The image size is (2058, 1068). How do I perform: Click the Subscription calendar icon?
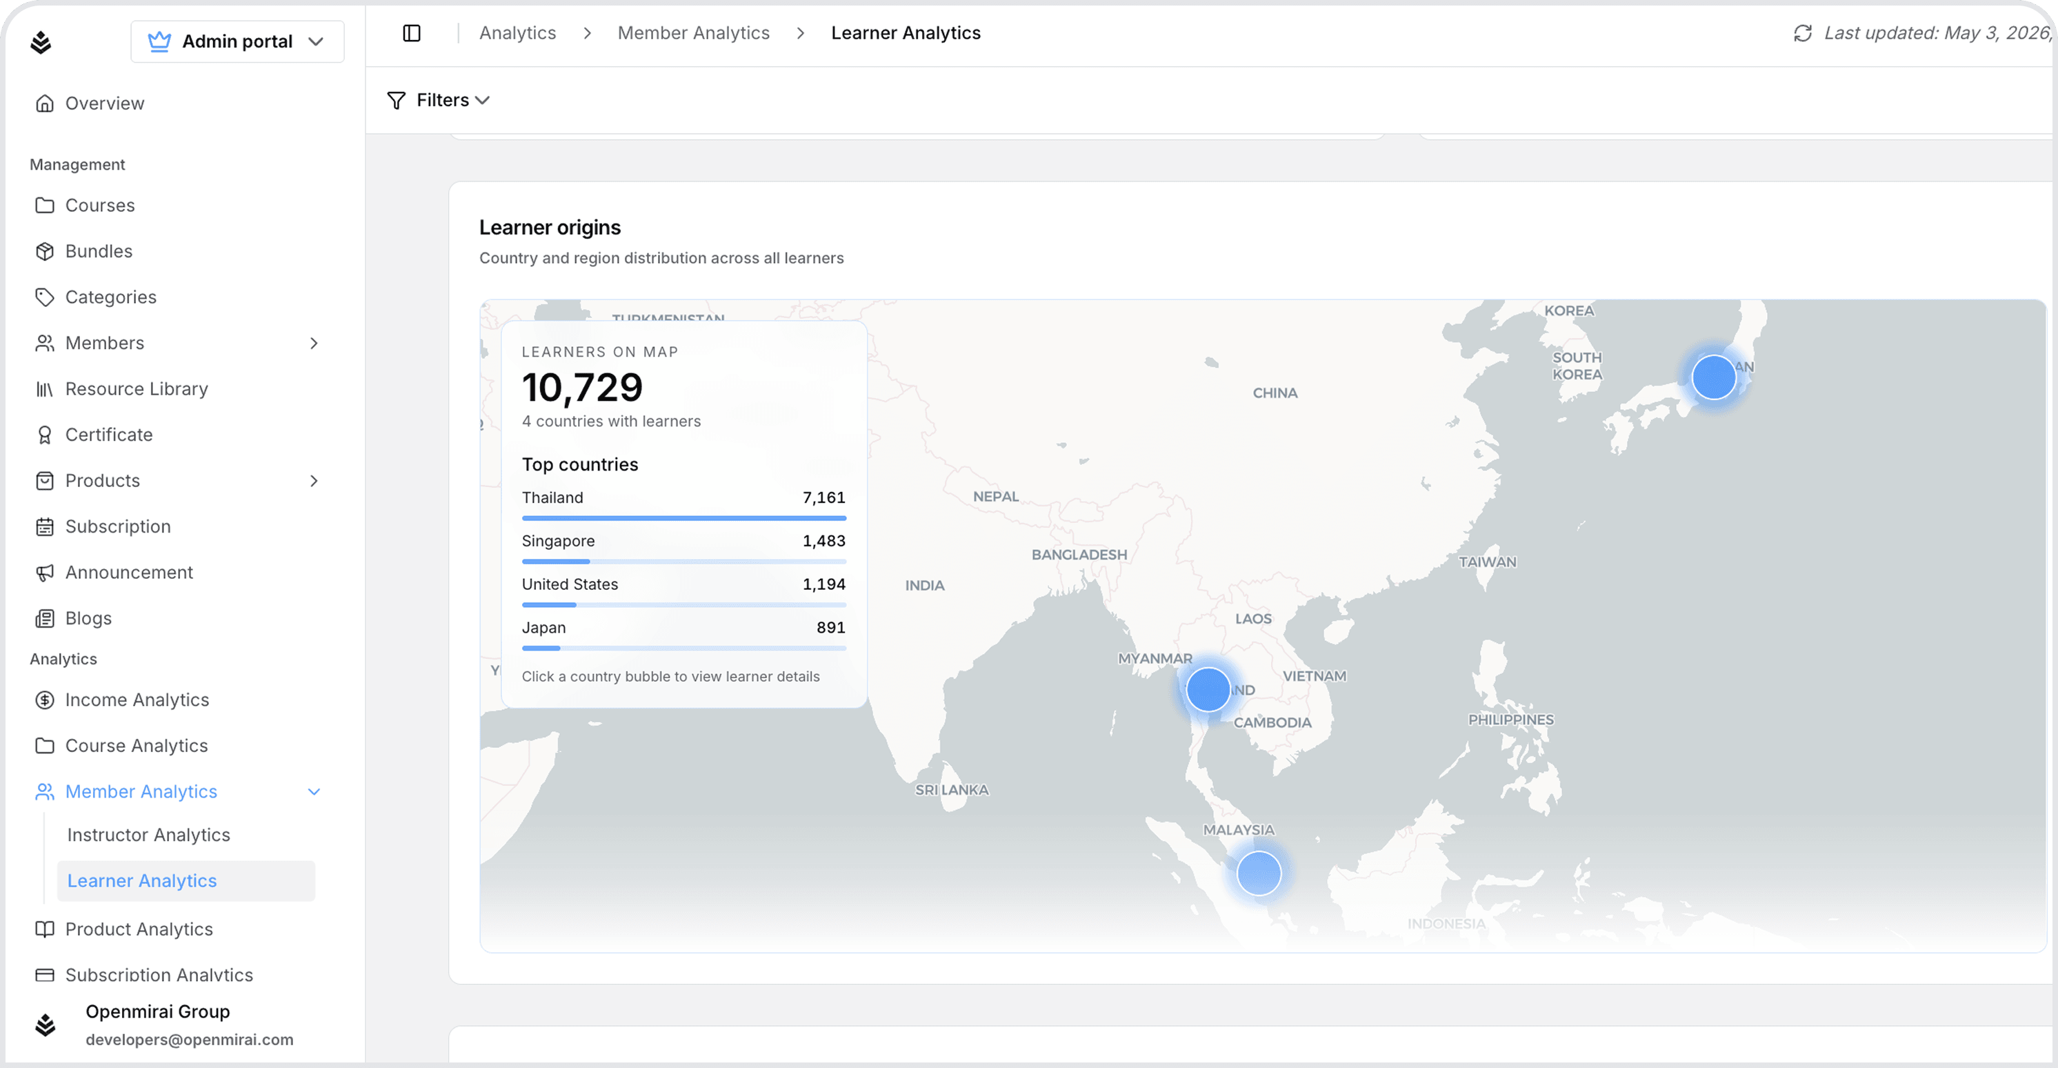coord(45,527)
